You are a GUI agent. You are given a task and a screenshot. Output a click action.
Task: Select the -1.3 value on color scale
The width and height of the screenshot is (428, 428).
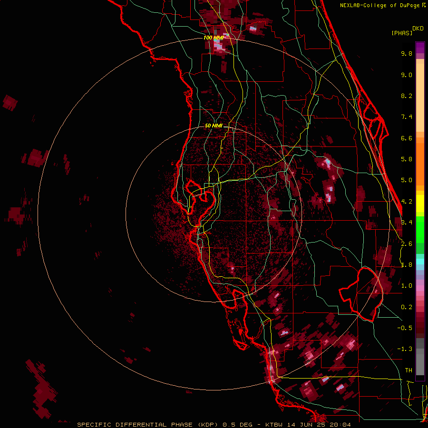tap(405, 349)
